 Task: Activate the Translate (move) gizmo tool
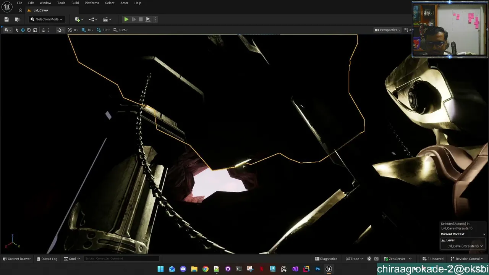click(23, 30)
